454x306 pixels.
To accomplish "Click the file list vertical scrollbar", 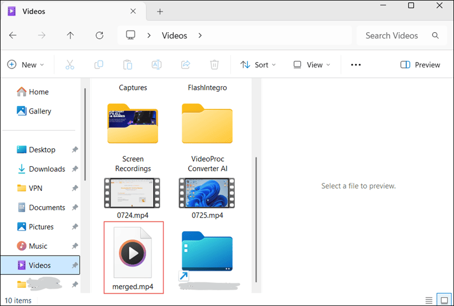I will click(x=256, y=219).
